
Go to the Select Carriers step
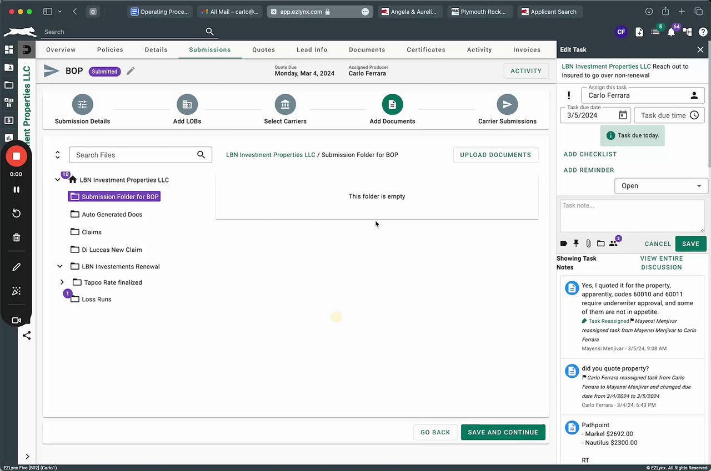coord(285,109)
